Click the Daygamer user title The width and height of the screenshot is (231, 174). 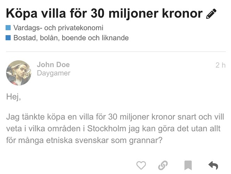pyautogui.click(x=54, y=73)
